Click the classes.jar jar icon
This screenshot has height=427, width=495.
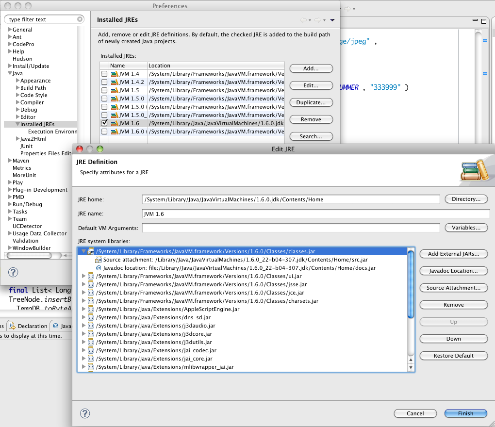pyautogui.click(x=91, y=251)
